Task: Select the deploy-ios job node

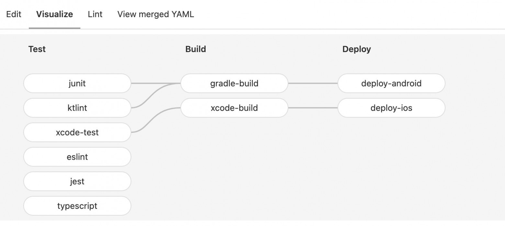Action: 391,108
